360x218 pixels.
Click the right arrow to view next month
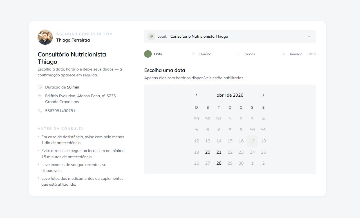click(x=263, y=95)
